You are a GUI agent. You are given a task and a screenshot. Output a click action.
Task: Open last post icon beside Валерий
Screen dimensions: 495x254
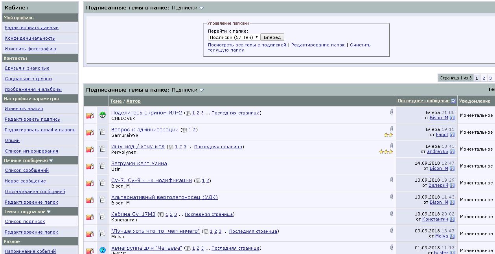click(x=452, y=186)
